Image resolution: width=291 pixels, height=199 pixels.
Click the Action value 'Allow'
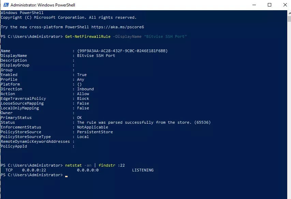tap(83, 94)
